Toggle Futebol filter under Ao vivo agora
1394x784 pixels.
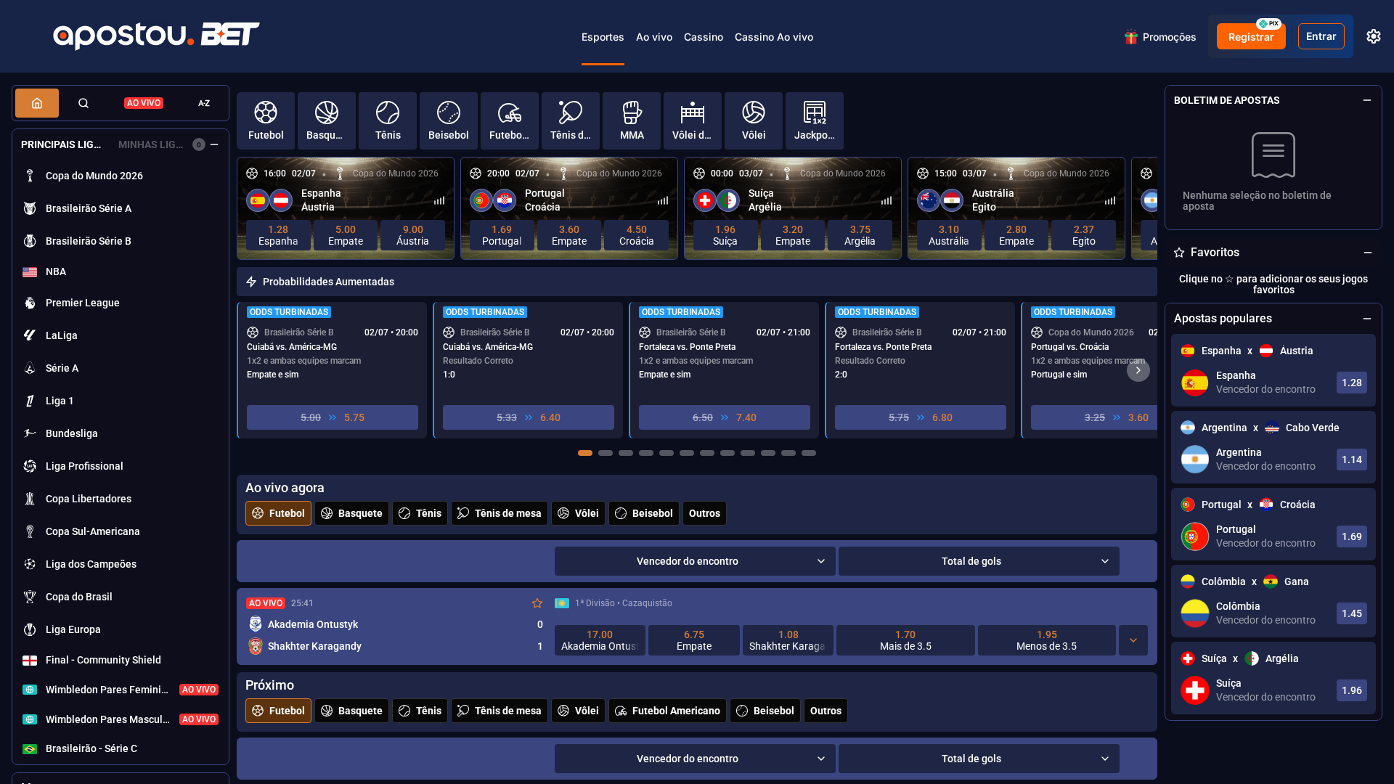click(x=278, y=513)
